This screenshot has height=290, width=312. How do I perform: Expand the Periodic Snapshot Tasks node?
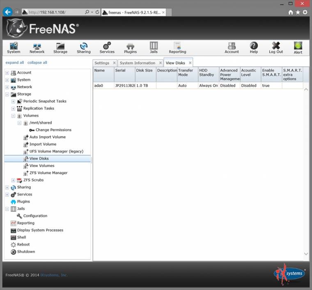point(13,101)
